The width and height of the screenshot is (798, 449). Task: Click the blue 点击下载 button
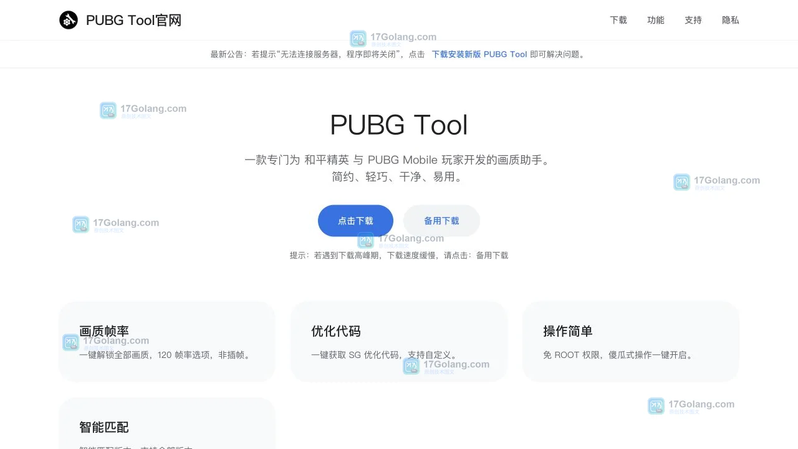pos(355,221)
